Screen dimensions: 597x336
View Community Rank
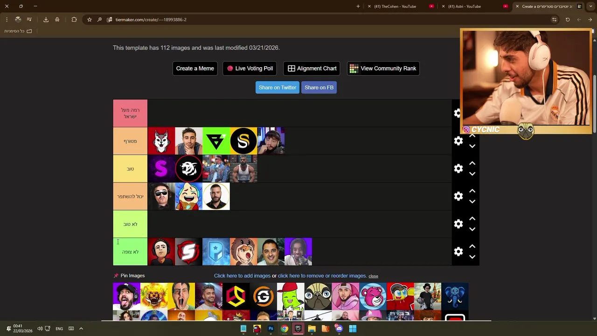coord(383,68)
